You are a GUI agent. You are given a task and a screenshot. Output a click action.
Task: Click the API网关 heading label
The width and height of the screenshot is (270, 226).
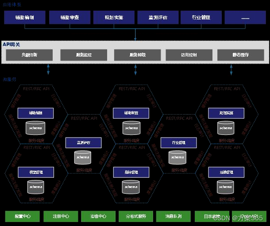(12, 45)
